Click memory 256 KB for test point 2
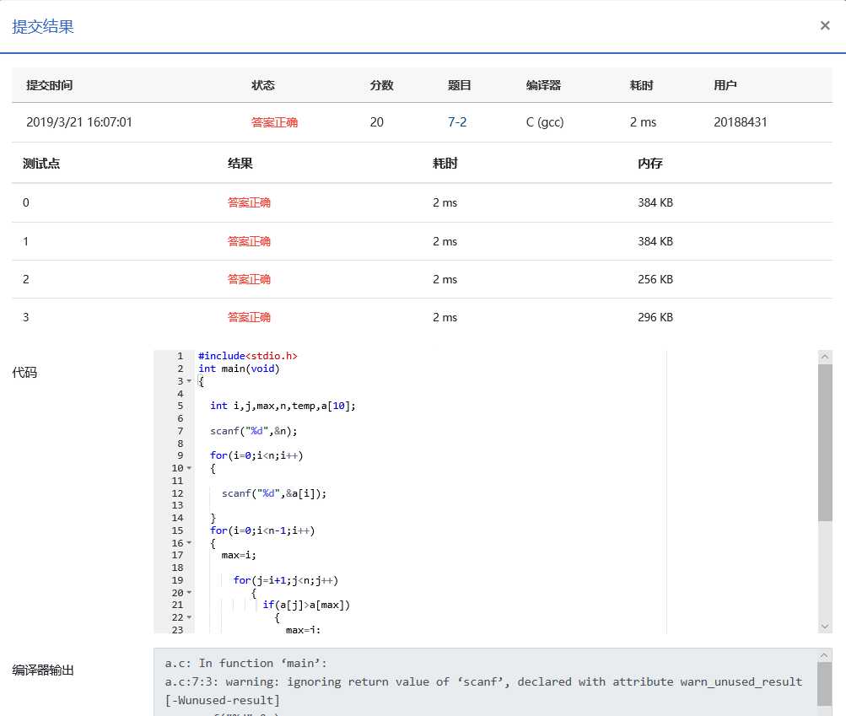The height and width of the screenshot is (716, 846). (655, 279)
